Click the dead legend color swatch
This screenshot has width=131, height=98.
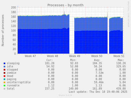pyautogui.click(x=4, y=76)
